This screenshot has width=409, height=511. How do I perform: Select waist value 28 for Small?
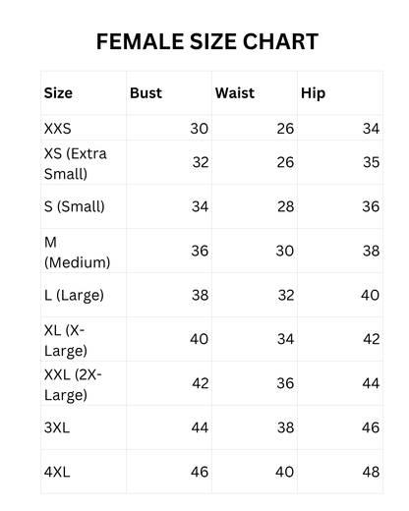285,206
